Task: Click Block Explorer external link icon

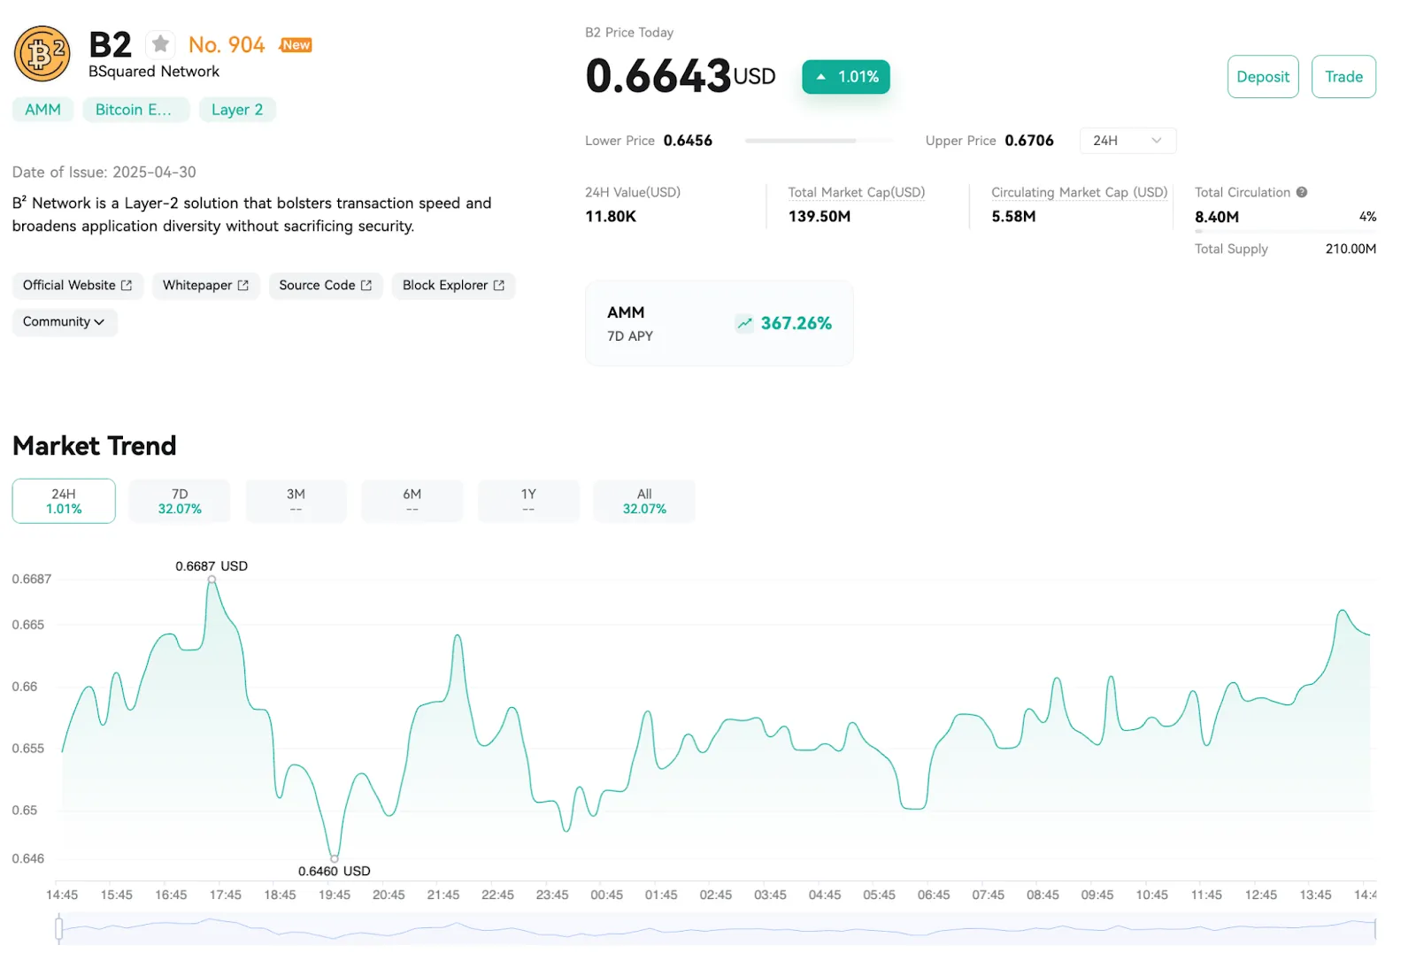Action: [499, 285]
